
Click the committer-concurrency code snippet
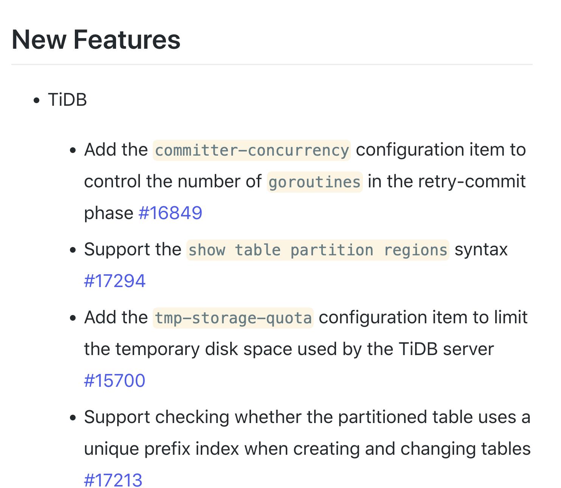tap(252, 150)
